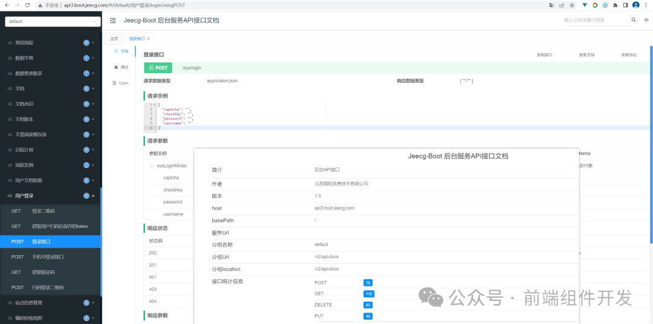The height and width of the screenshot is (324, 653).
Task: Click the 复制接口 link
Action: (545, 55)
